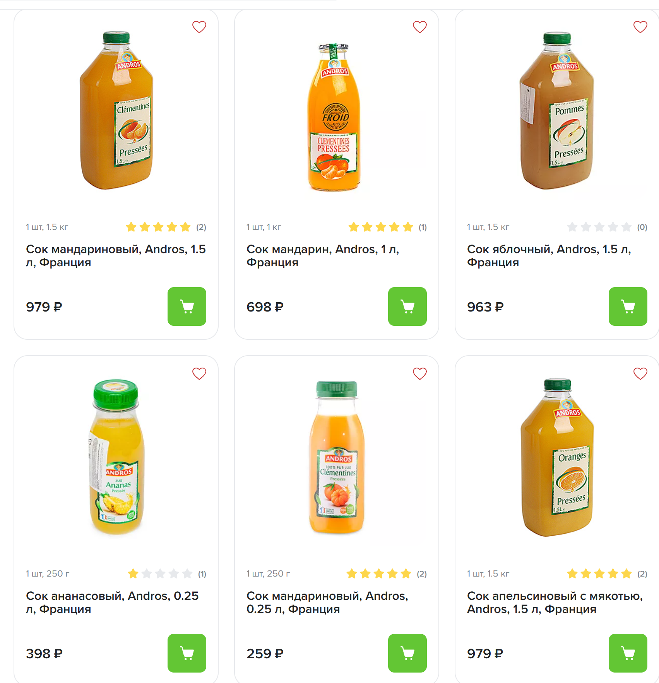
Task: Favorite the 1.5 л tangerine juice with heart
Action: [x=199, y=27]
